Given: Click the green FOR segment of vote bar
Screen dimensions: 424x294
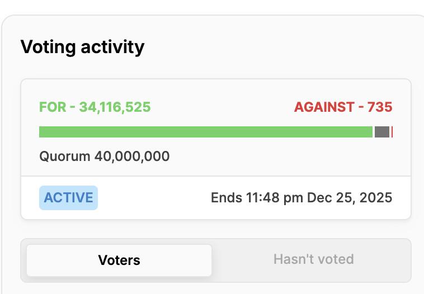Looking at the screenshot, I should tap(205, 132).
